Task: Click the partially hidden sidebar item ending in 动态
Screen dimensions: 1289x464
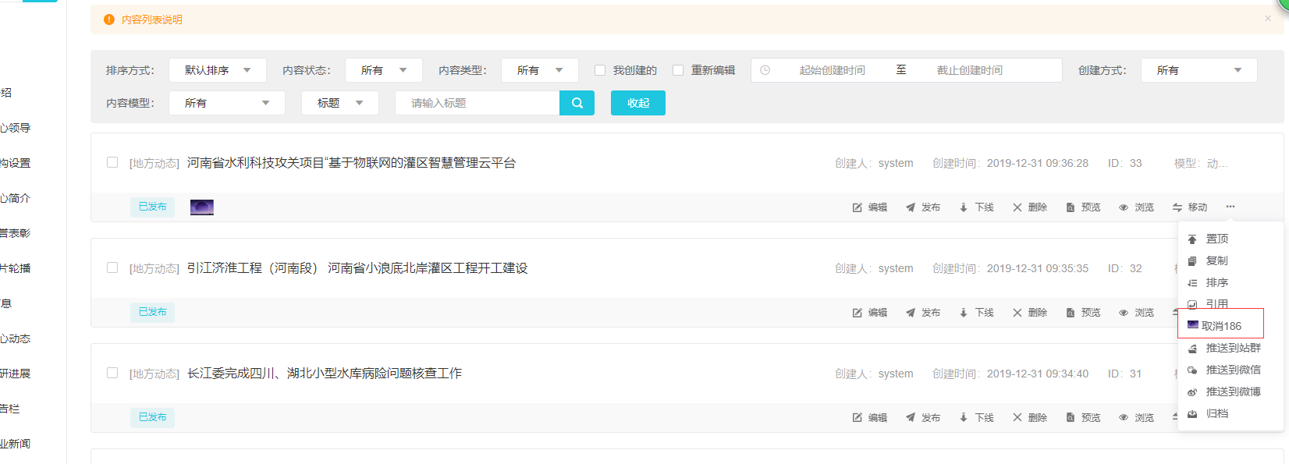Action: [16, 338]
